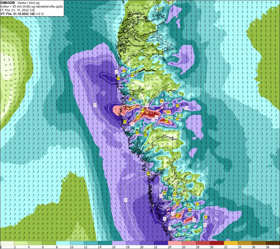280x249 pixels.
Task: Click the yellow '38' gust label
Action: (178, 204)
